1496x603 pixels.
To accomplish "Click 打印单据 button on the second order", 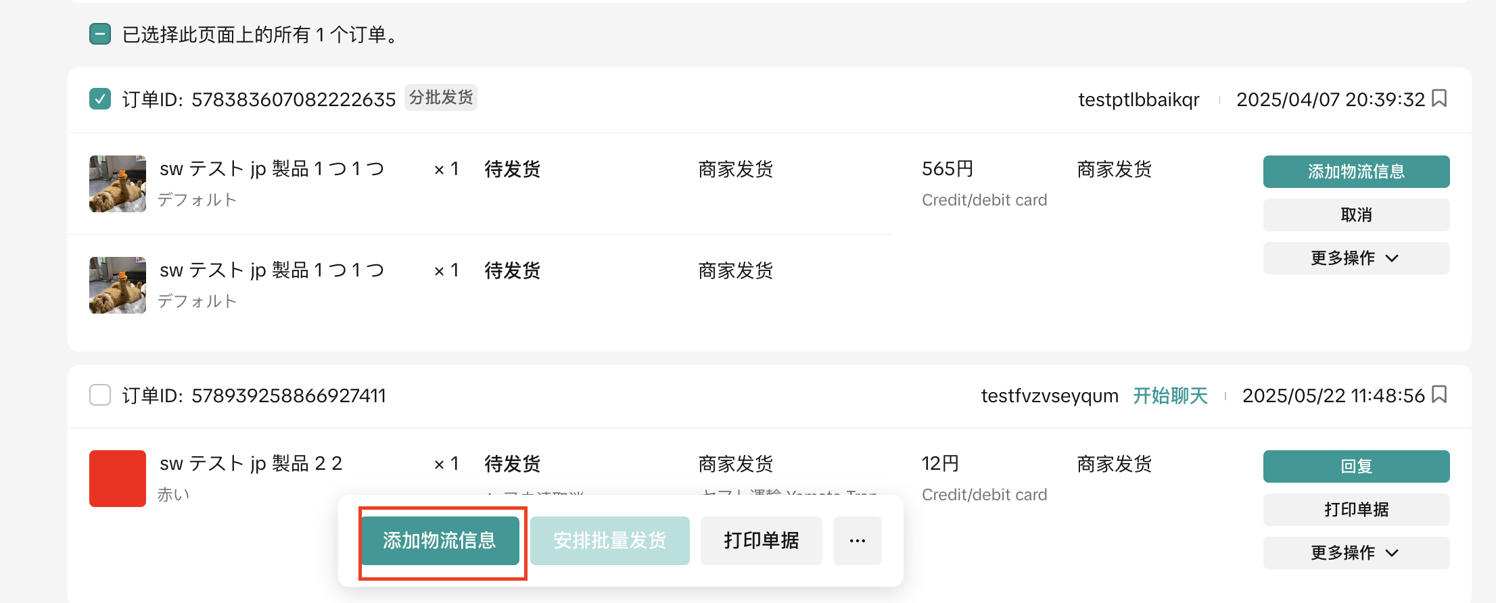I will pos(1355,510).
